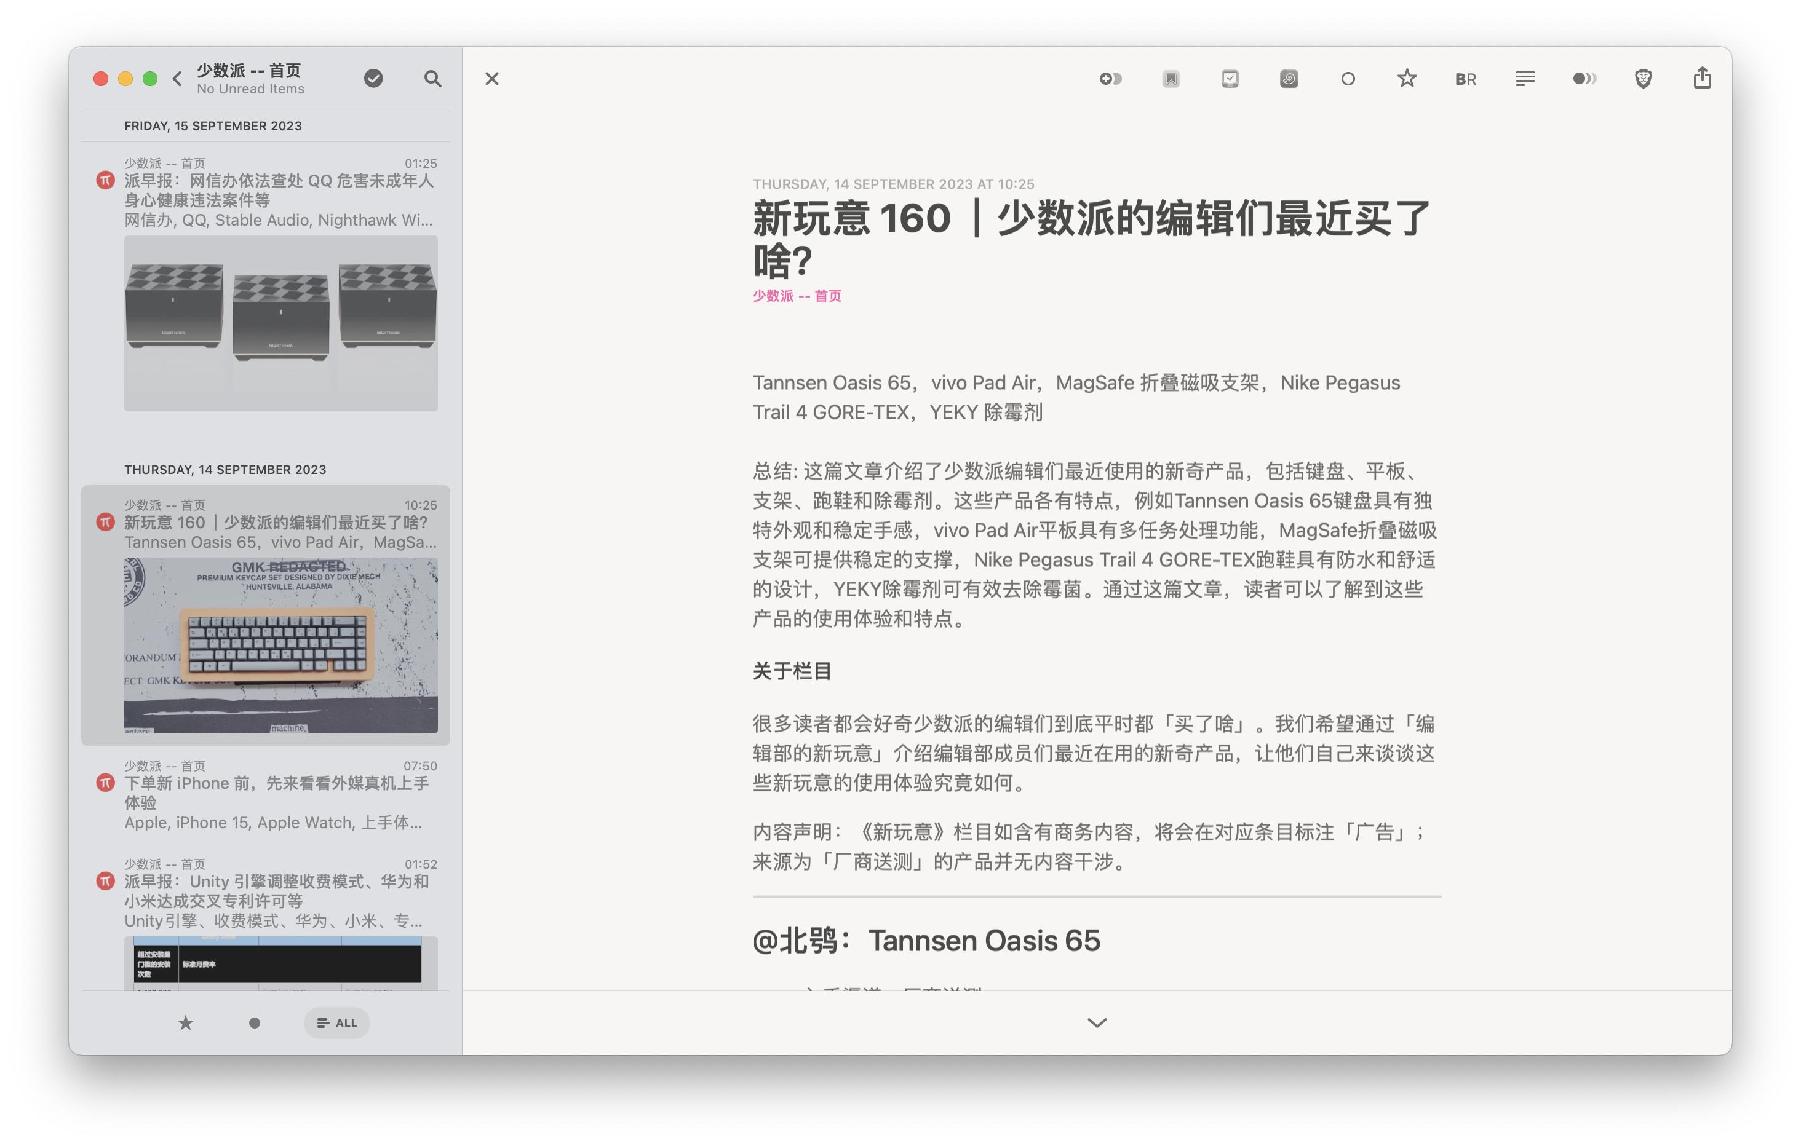Search the feed with magnifier icon
The image size is (1801, 1146).
tap(432, 79)
